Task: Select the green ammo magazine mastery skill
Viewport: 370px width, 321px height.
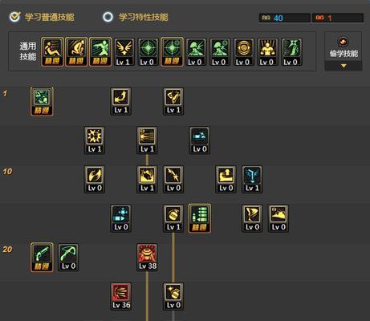Action: tap(200, 218)
